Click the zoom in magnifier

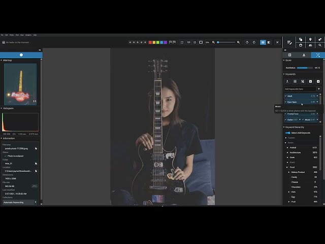[x=238, y=42]
